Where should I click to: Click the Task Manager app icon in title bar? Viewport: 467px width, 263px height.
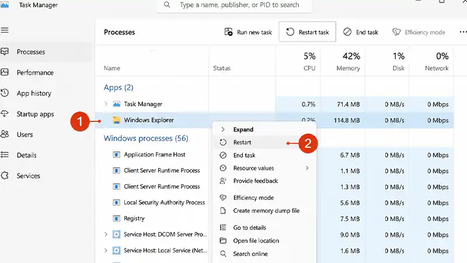point(5,5)
